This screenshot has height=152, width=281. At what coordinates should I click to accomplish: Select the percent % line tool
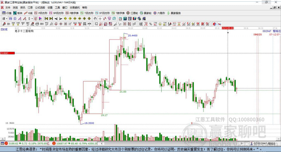(151, 24)
